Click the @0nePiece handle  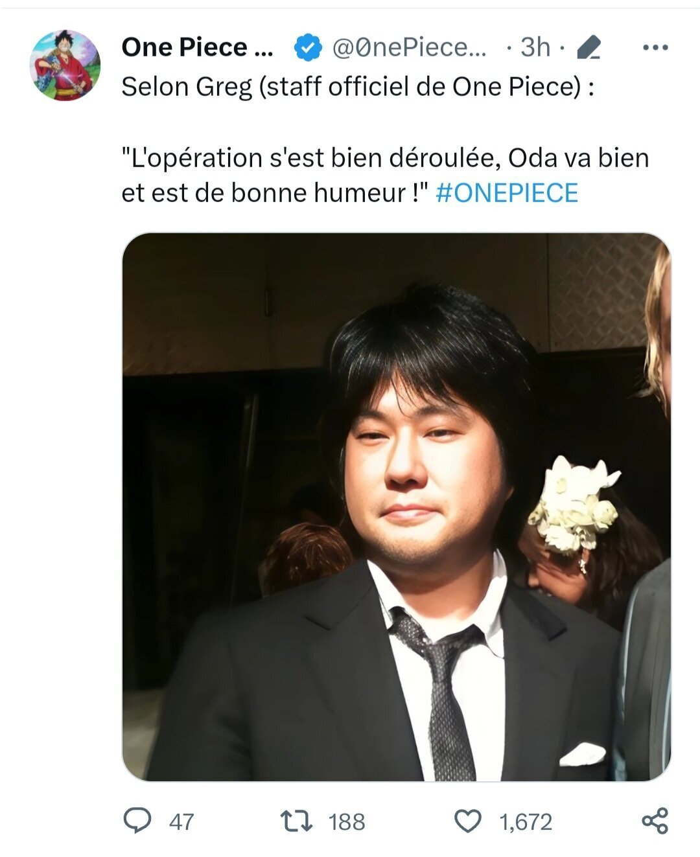409,47
